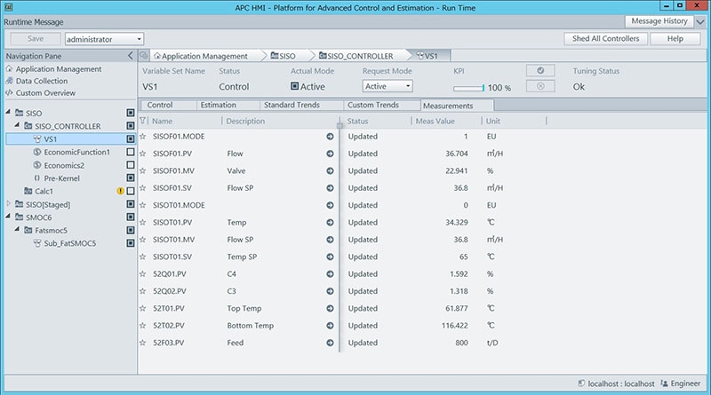Click the KPI progress bar
The image size is (711, 395).
469,88
